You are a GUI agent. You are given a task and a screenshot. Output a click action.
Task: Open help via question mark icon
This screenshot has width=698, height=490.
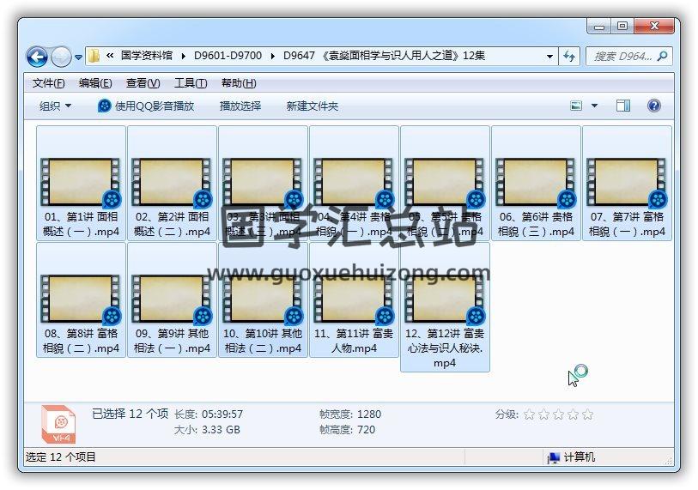coord(654,106)
